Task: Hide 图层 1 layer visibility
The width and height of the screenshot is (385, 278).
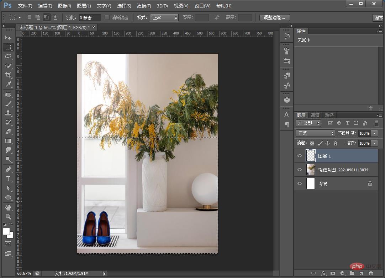Action: pyautogui.click(x=300, y=156)
